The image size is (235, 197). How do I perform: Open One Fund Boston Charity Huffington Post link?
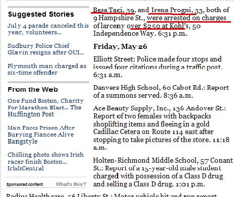pos(45,107)
